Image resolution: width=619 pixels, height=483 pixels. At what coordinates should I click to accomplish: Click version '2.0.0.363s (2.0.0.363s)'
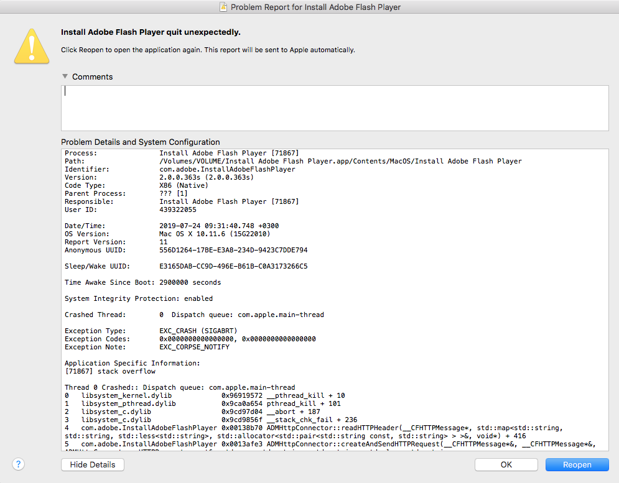pyautogui.click(x=207, y=177)
